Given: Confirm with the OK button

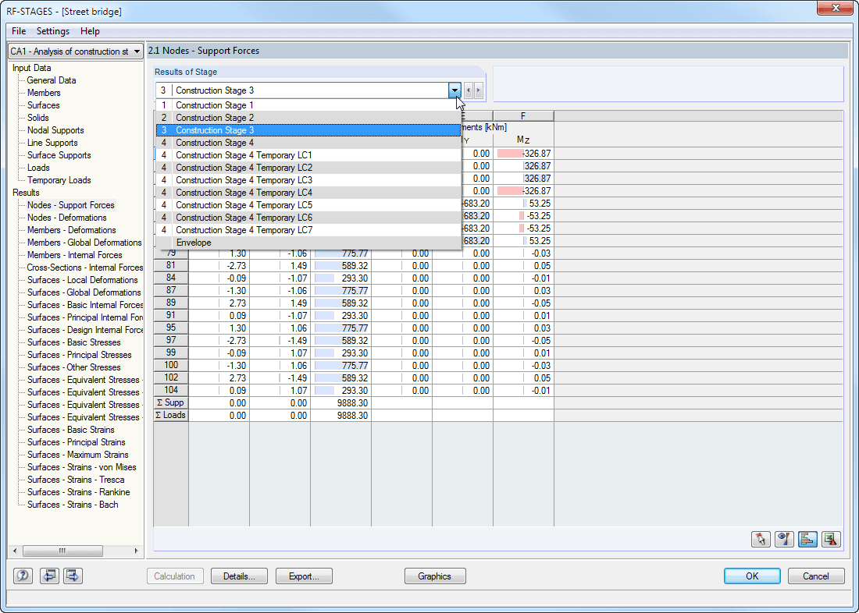Looking at the screenshot, I should click(x=752, y=576).
